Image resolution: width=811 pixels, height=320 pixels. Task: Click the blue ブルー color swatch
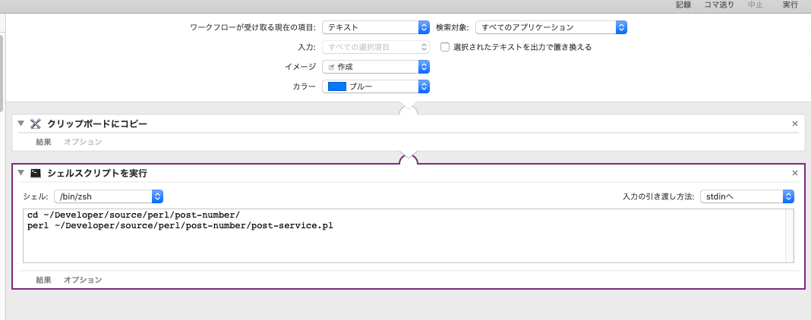336,86
